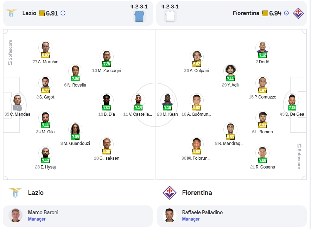Click the Fiorentina purple crest in header

tap(298, 13)
